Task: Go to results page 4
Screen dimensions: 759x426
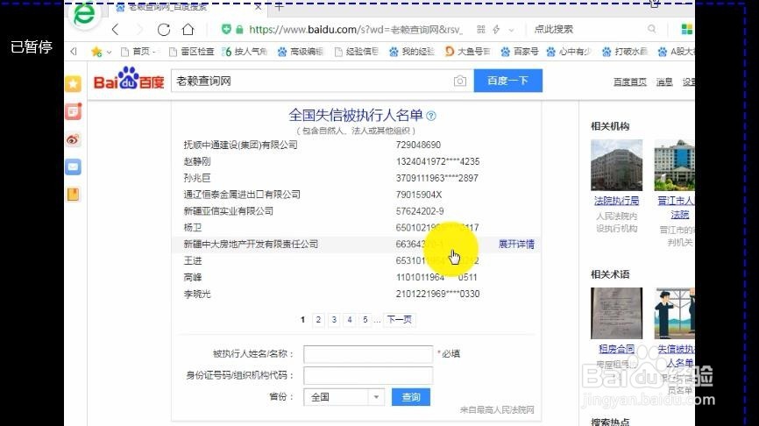Action: pos(350,319)
